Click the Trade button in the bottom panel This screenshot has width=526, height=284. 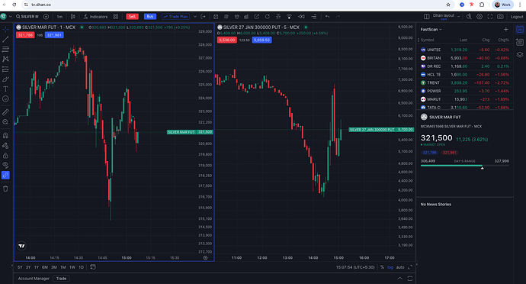coord(61,279)
